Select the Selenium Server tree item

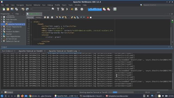[13, 41]
